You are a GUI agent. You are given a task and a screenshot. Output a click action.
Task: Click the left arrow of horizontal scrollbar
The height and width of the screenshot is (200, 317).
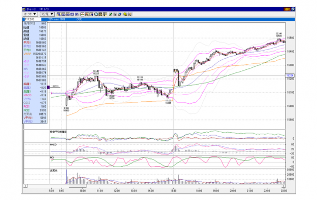(25, 186)
